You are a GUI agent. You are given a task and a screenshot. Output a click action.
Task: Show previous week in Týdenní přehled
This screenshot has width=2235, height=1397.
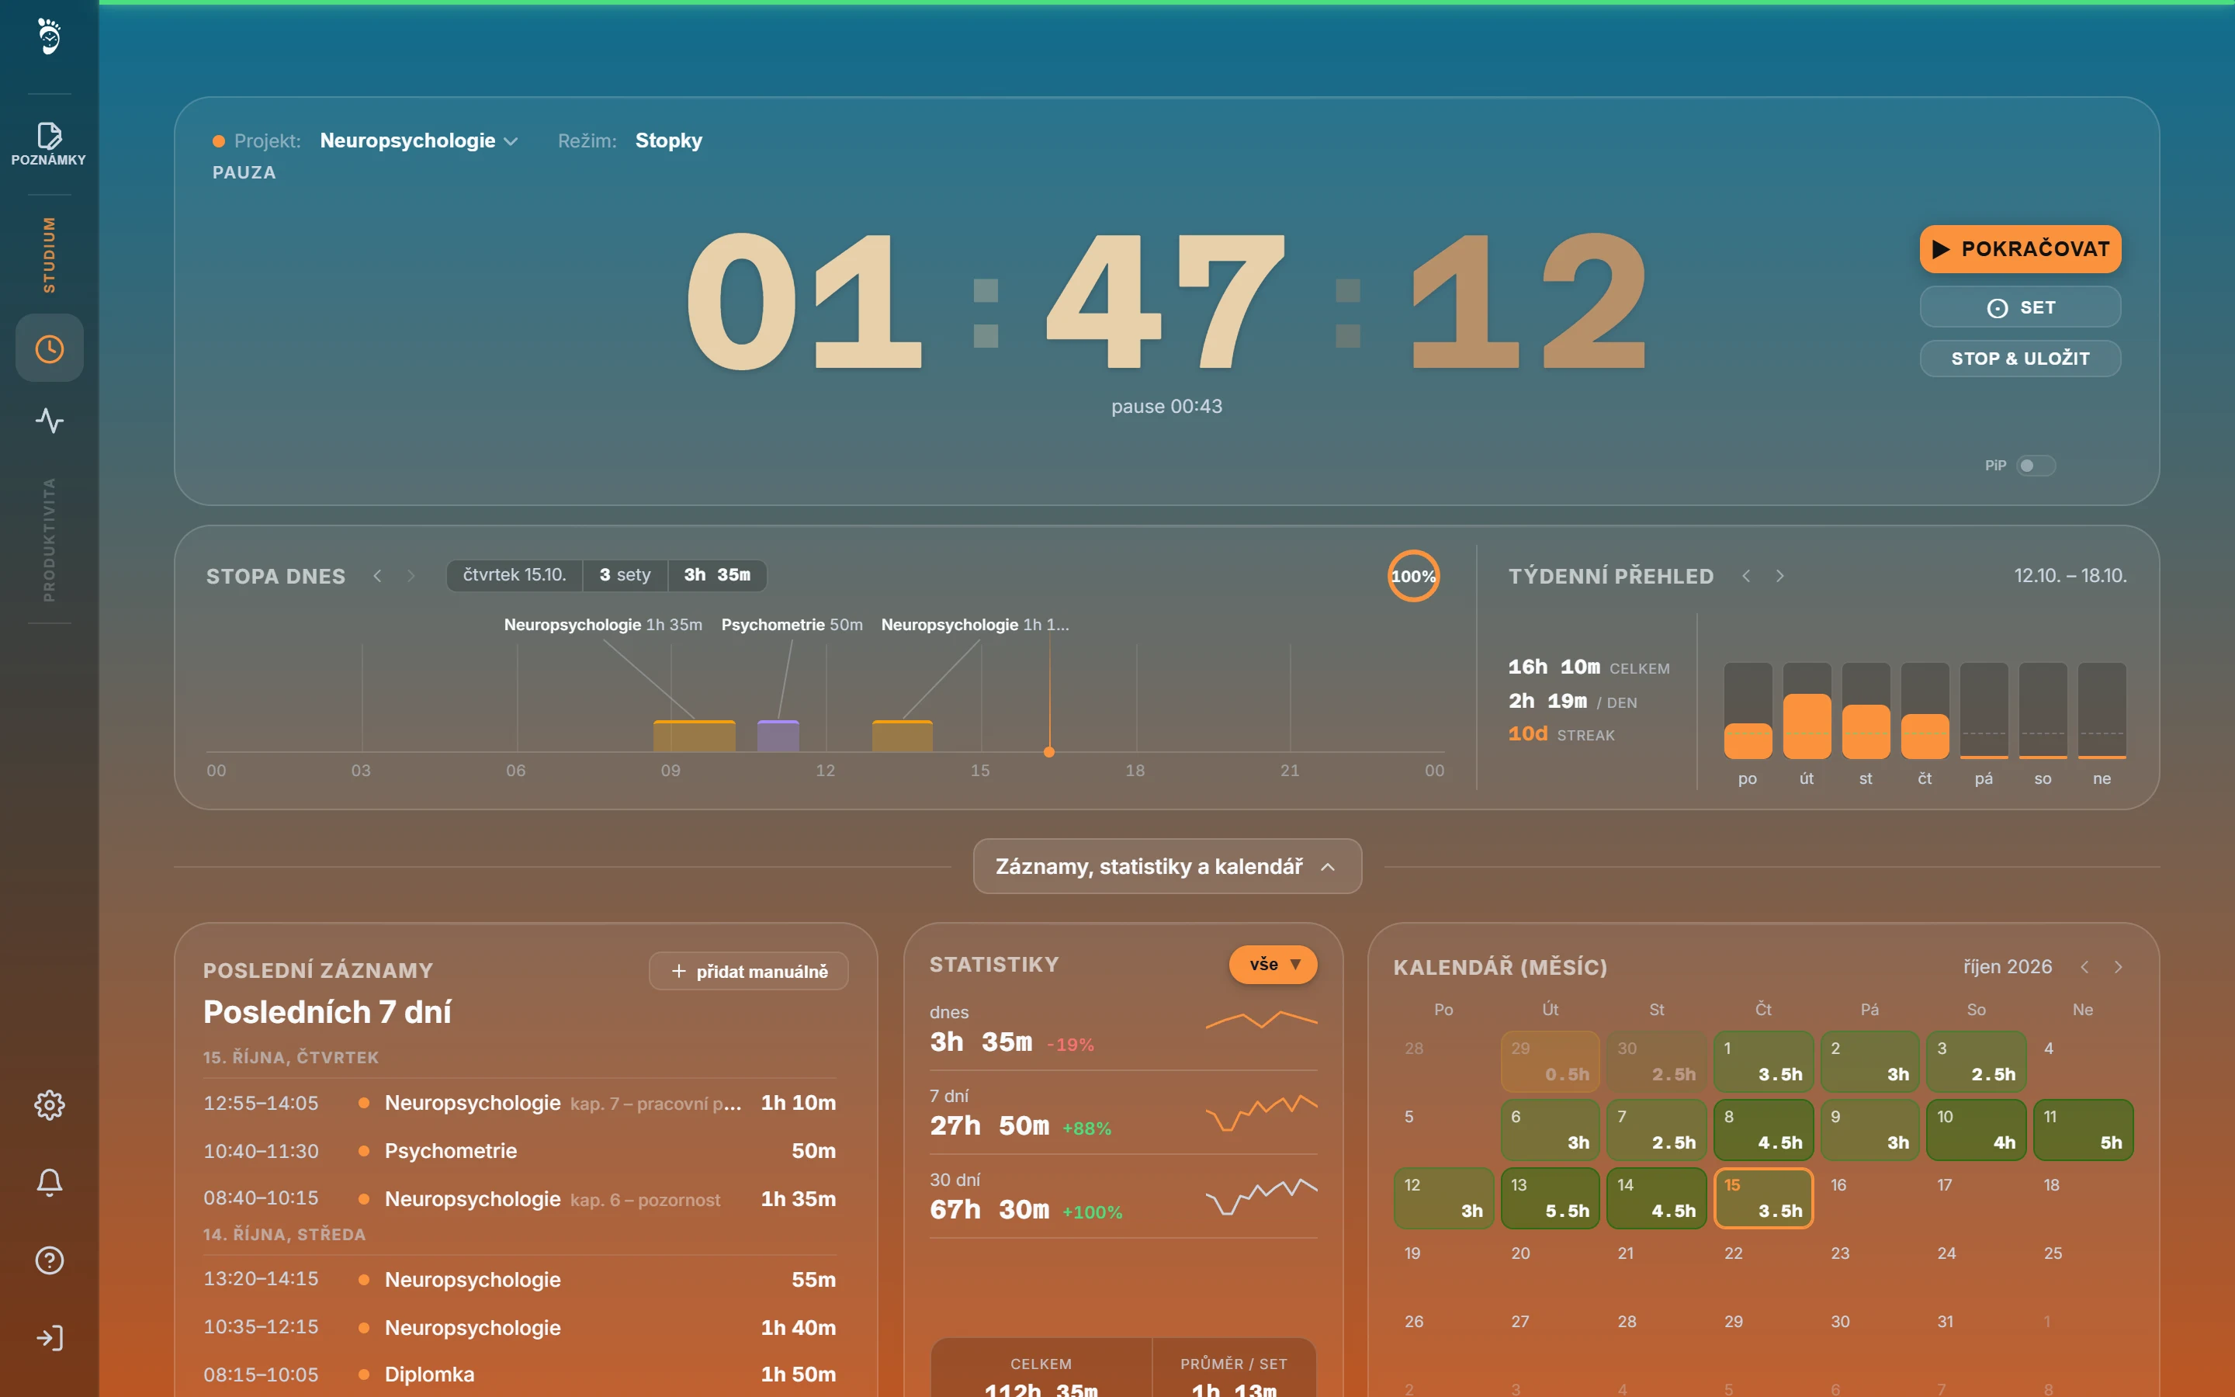(x=1745, y=576)
